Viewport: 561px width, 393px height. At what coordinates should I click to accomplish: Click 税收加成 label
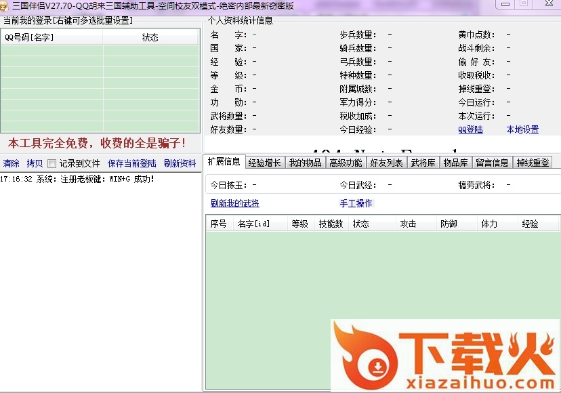(x=358, y=116)
